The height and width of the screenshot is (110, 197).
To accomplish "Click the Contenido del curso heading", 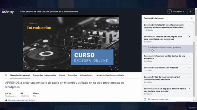I will [154, 18].
